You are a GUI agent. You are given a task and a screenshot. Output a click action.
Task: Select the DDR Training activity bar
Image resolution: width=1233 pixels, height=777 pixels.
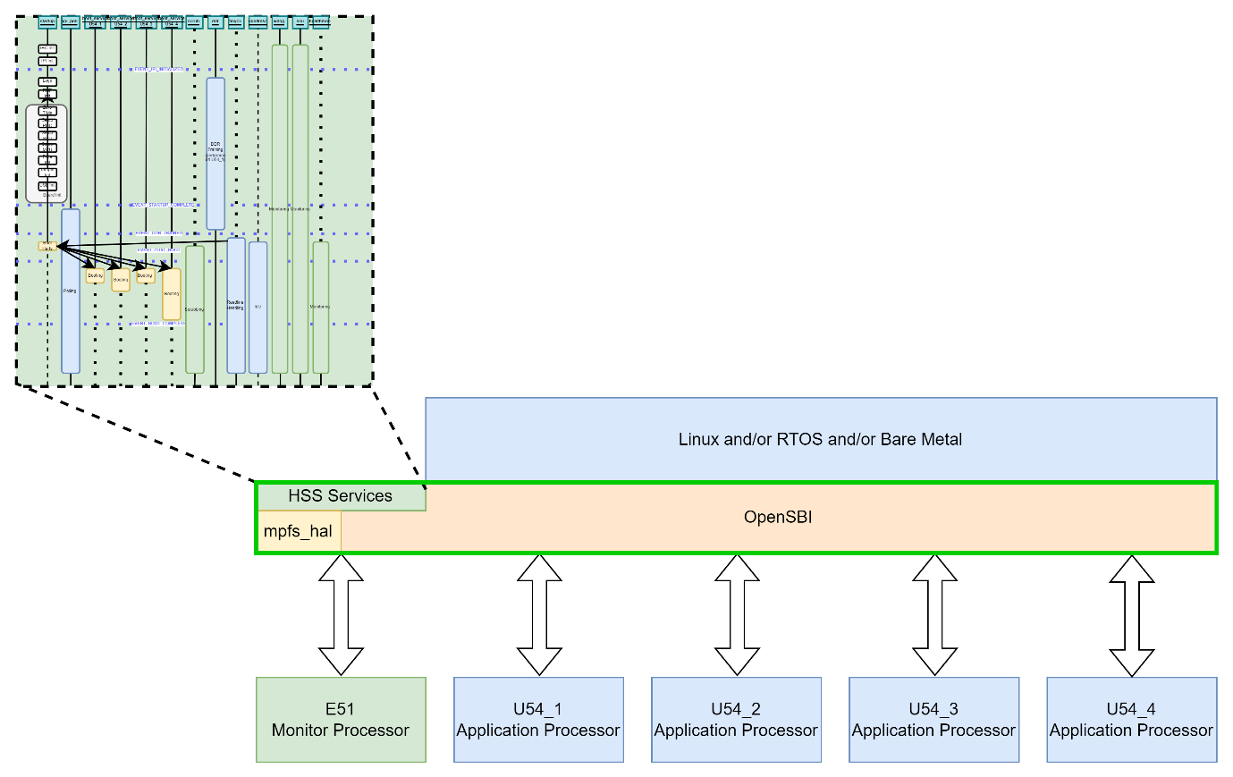click(x=215, y=154)
